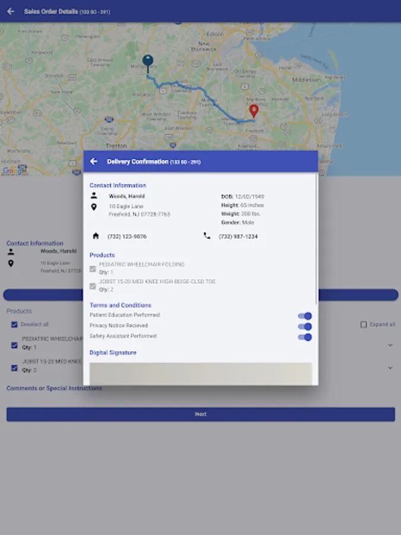Click Products heading in dialog
The height and width of the screenshot is (535, 401).
click(102, 255)
